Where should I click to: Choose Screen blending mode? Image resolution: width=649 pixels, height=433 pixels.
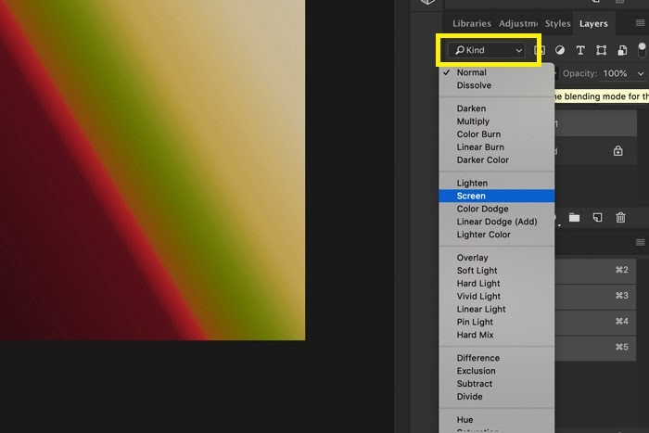471,196
